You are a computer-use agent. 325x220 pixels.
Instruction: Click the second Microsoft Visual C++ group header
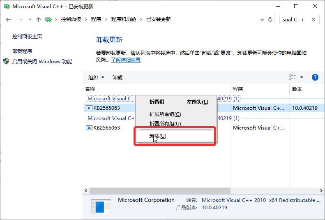coord(111,118)
